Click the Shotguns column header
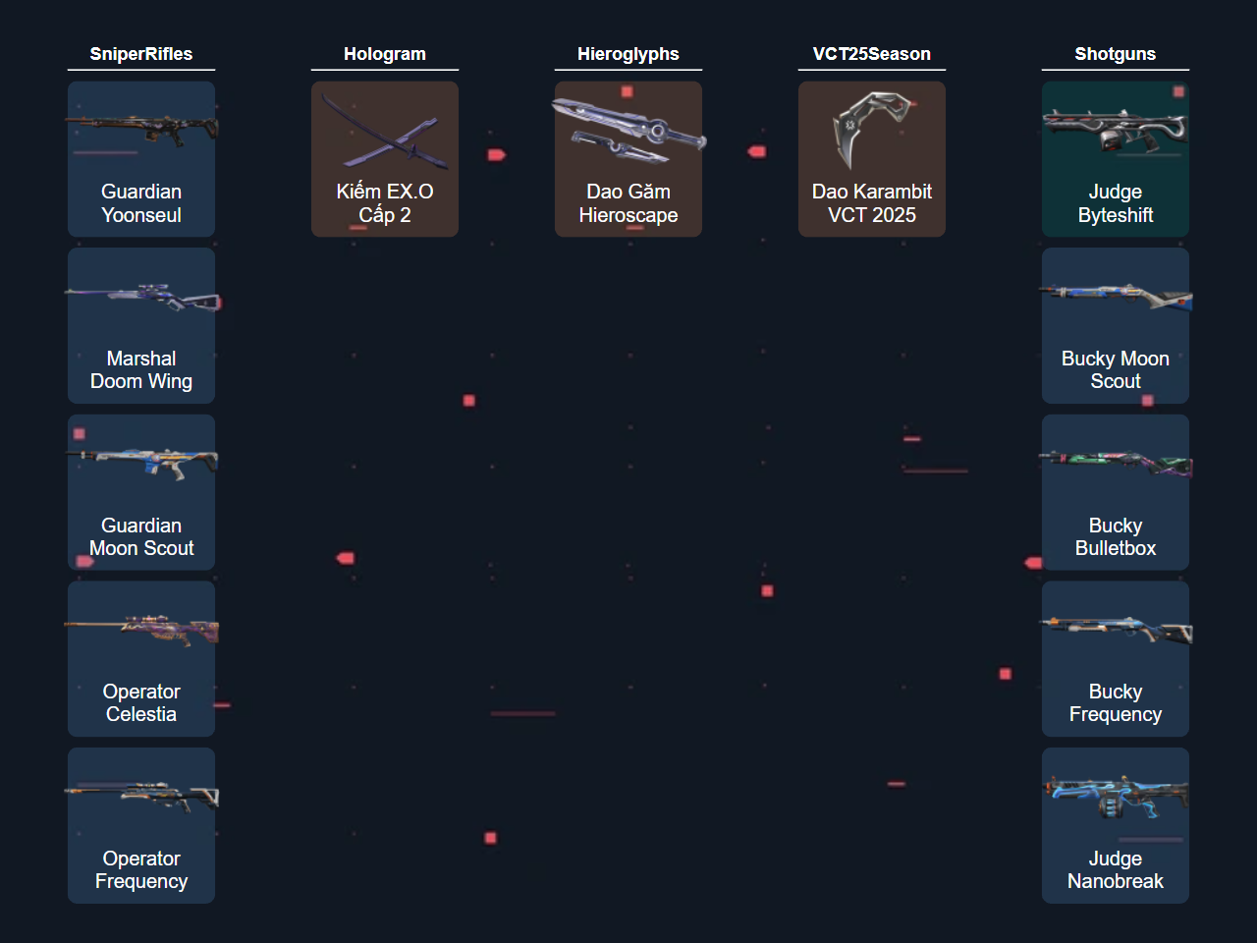This screenshot has width=1257, height=943. pos(1116,54)
